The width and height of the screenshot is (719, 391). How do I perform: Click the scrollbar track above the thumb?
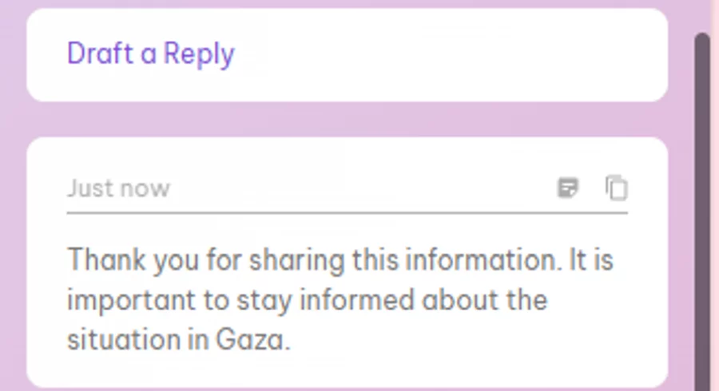702,18
